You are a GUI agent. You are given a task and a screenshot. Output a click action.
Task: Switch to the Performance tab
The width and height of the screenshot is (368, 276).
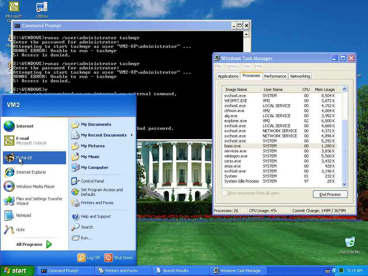click(x=275, y=76)
